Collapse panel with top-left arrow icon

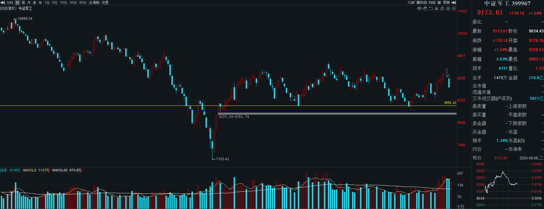[3, 3]
